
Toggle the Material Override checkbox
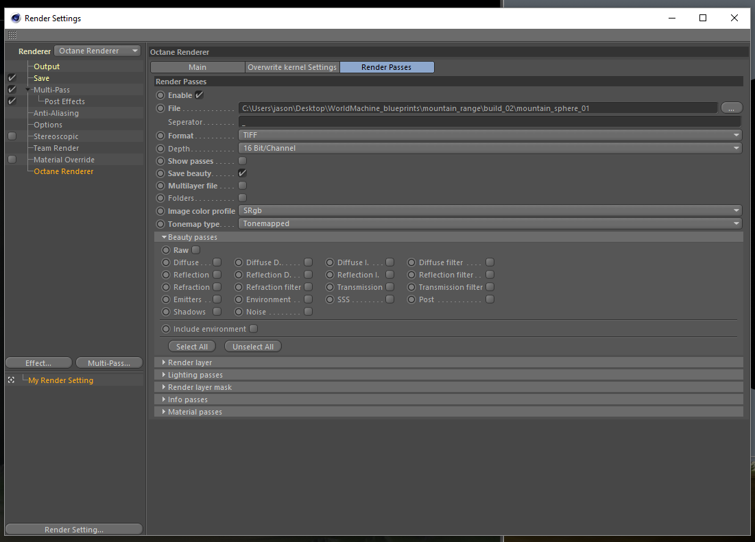click(12, 159)
